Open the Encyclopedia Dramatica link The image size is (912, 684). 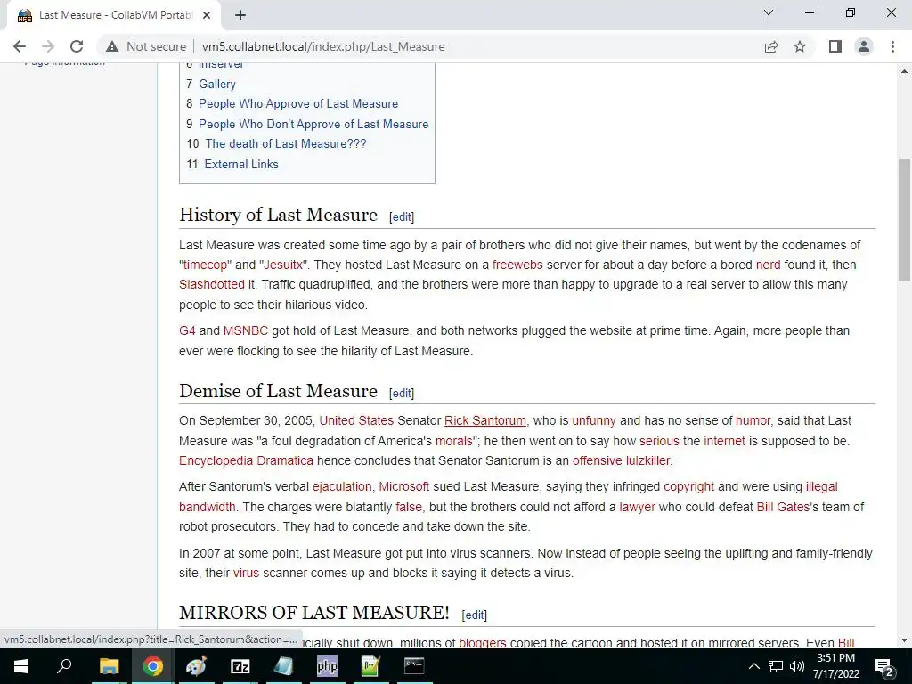point(246,460)
